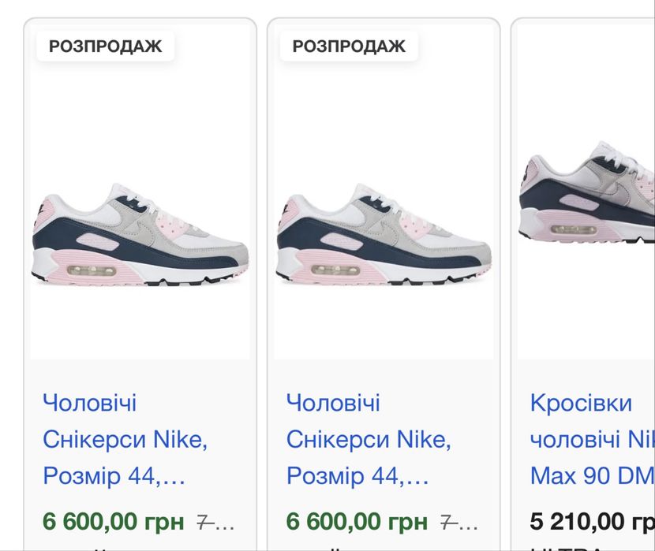Open the 'Кросівки чоловічі' Max 90 link
This screenshot has height=551, width=655.
coord(592,439)
